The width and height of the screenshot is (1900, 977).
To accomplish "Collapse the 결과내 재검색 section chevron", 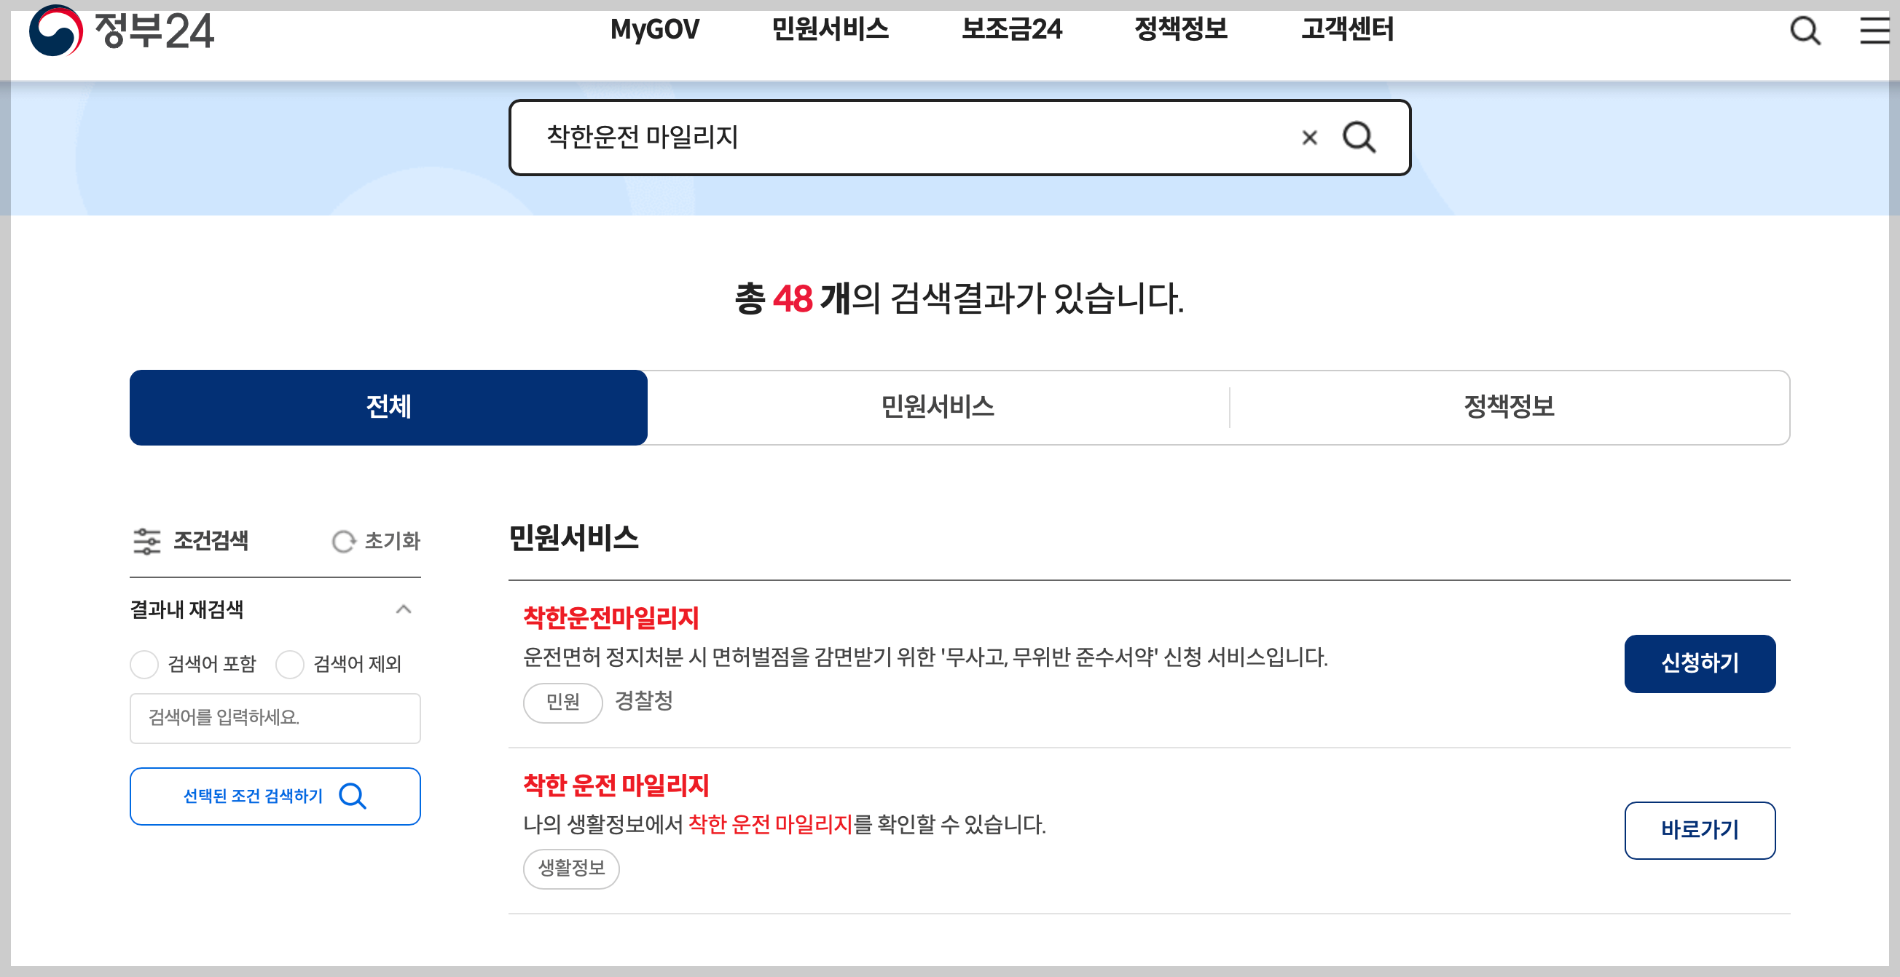I will click(404, 609).
